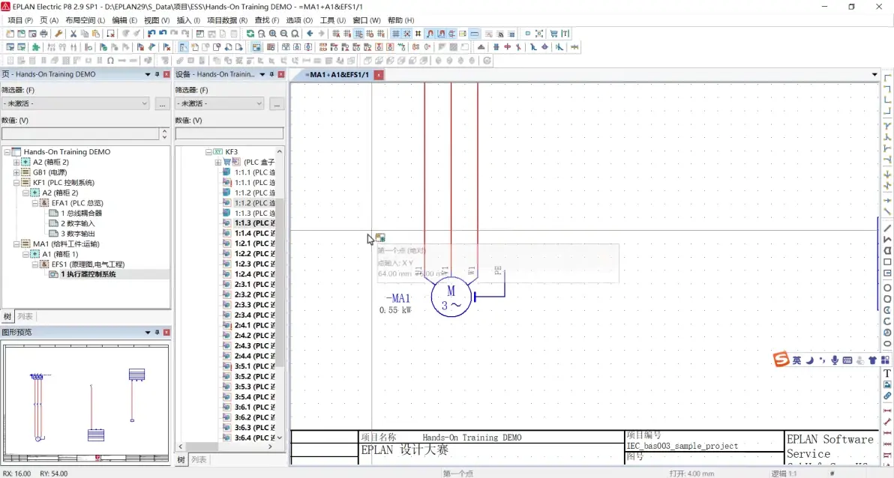This screenshot has width=894, height=478.
Task: Select the Text tool T in right toolbar
Action: [x=887, y=373]
